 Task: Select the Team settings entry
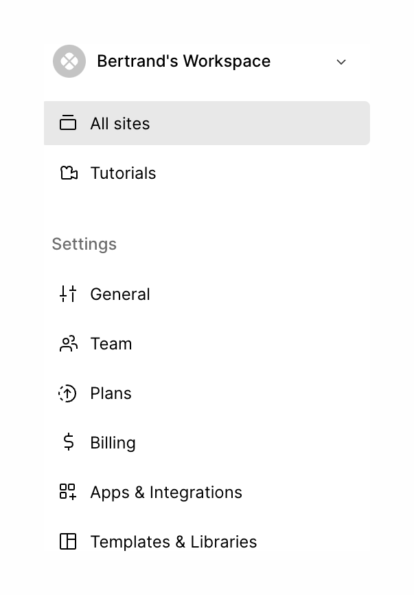coord(111,343)
